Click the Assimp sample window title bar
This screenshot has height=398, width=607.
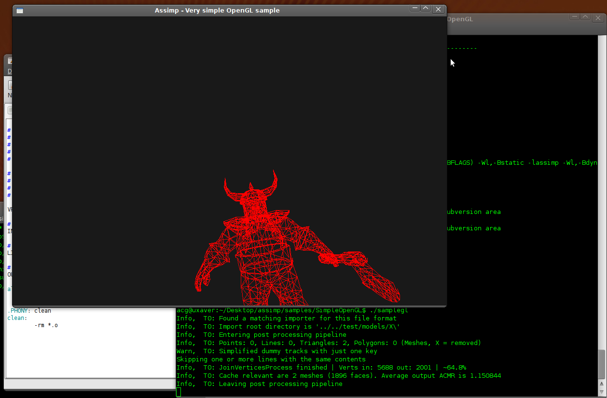coord(217,10)
